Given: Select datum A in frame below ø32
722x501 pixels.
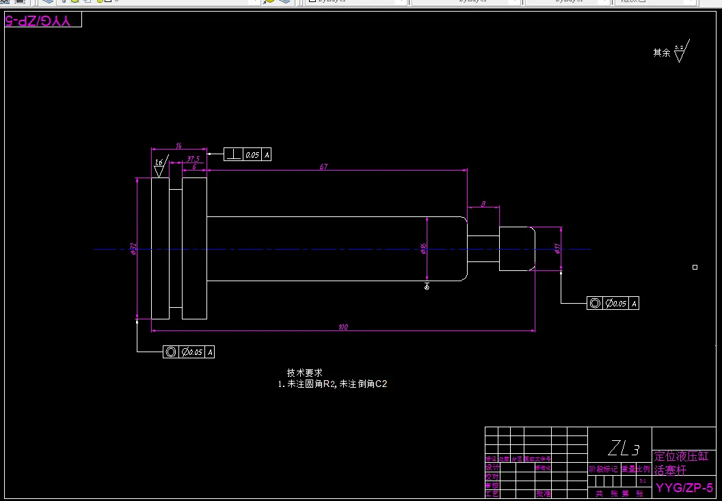Looking at the screenshot, I should tap(210, 352).
